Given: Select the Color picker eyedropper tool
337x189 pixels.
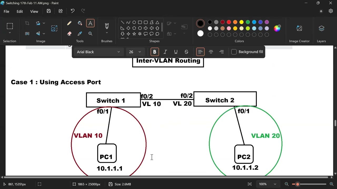Looking at the screenshot, I should (x=80, y=34).
